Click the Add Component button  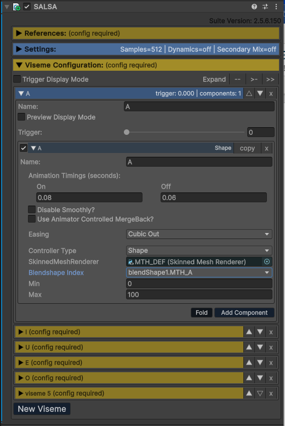tap(244, 313)
